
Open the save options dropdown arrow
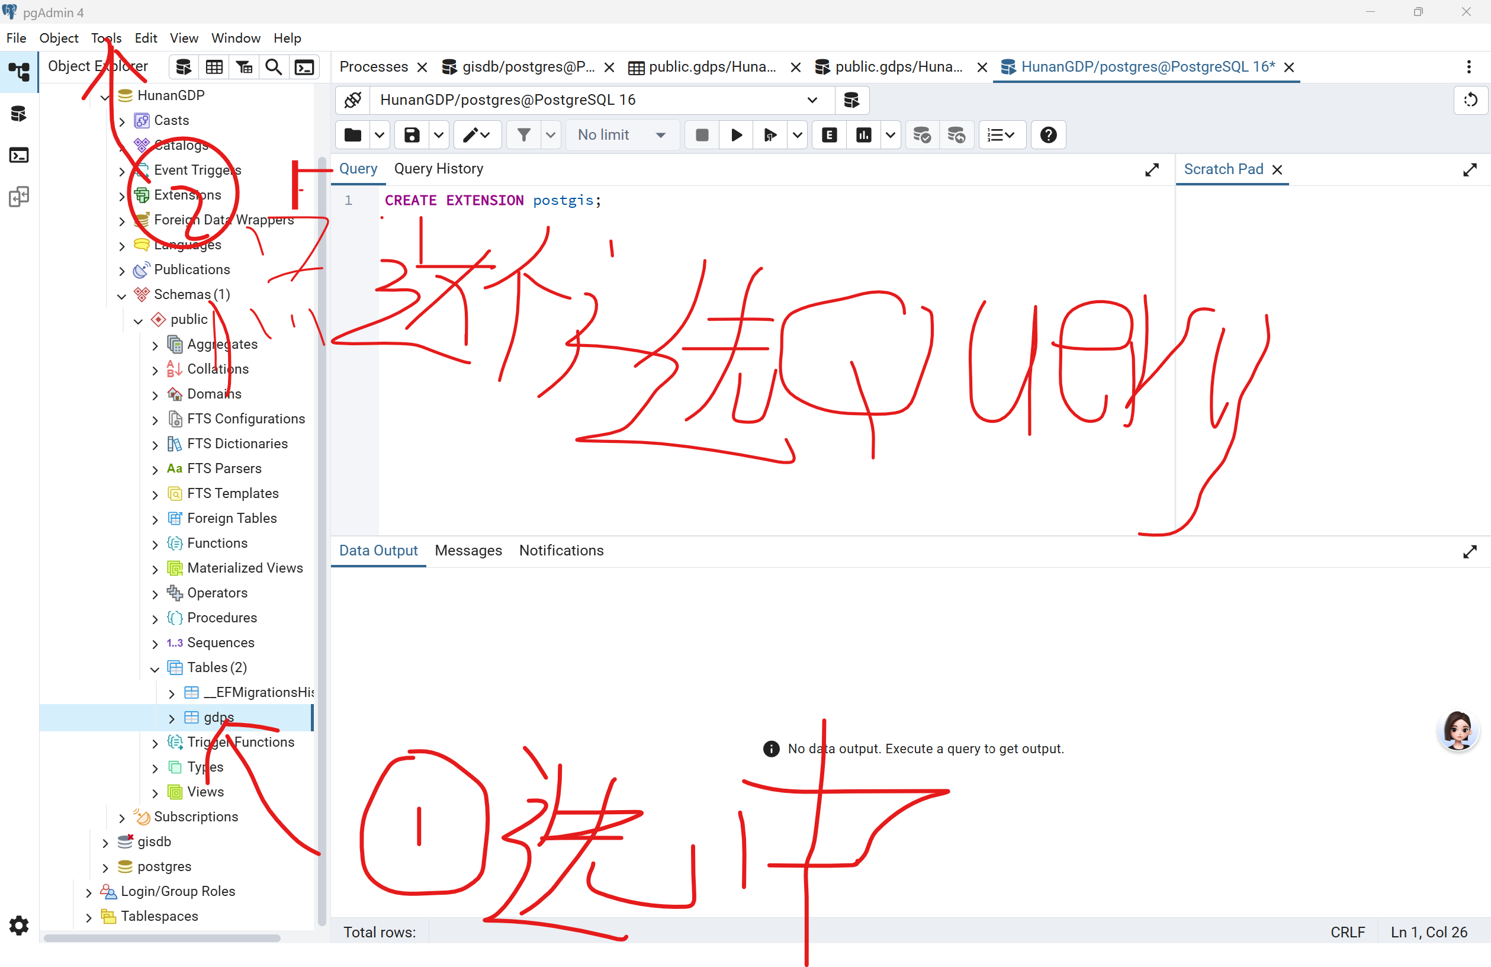(439, 134)
